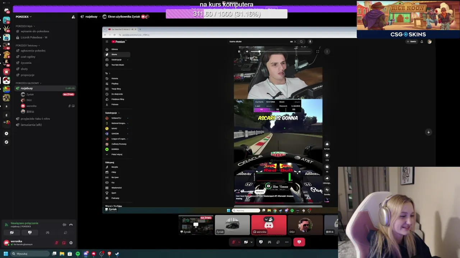Select Zyniak's live stream thumbnail
This screenshot has height=258, width=460.
pos(196,225)
